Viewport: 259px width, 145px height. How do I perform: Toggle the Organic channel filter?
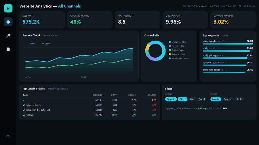[171, 99]
